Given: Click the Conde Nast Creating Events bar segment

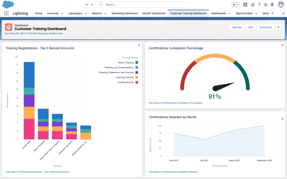Looking at the screenshot, I should tap(29, 129).
